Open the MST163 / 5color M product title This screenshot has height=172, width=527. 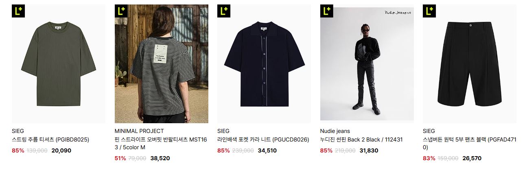click(161, 143)
